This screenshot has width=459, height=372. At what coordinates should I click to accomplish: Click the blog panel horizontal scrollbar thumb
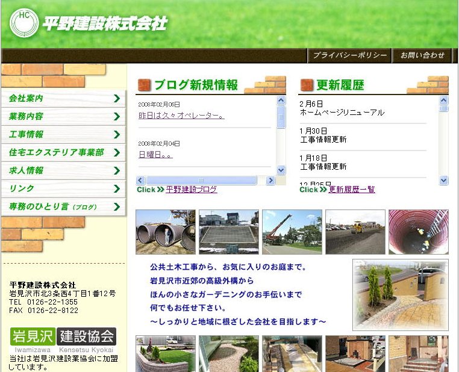tap(201, 180)
